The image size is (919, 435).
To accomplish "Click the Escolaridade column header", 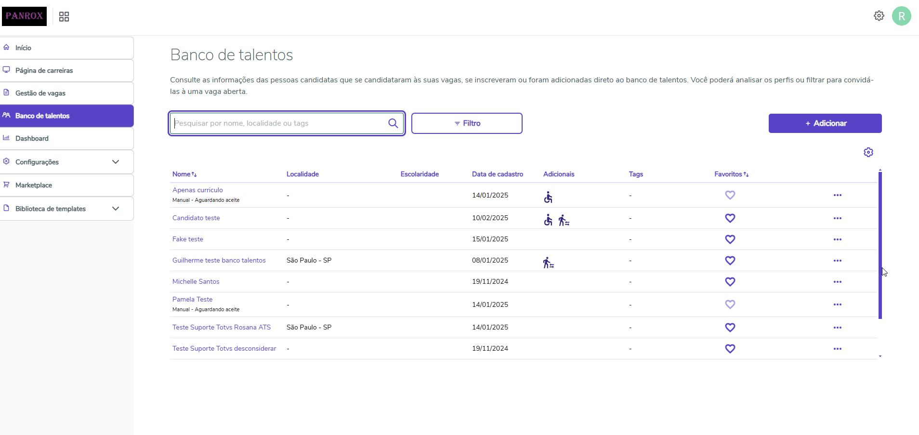I will (420, 174).
